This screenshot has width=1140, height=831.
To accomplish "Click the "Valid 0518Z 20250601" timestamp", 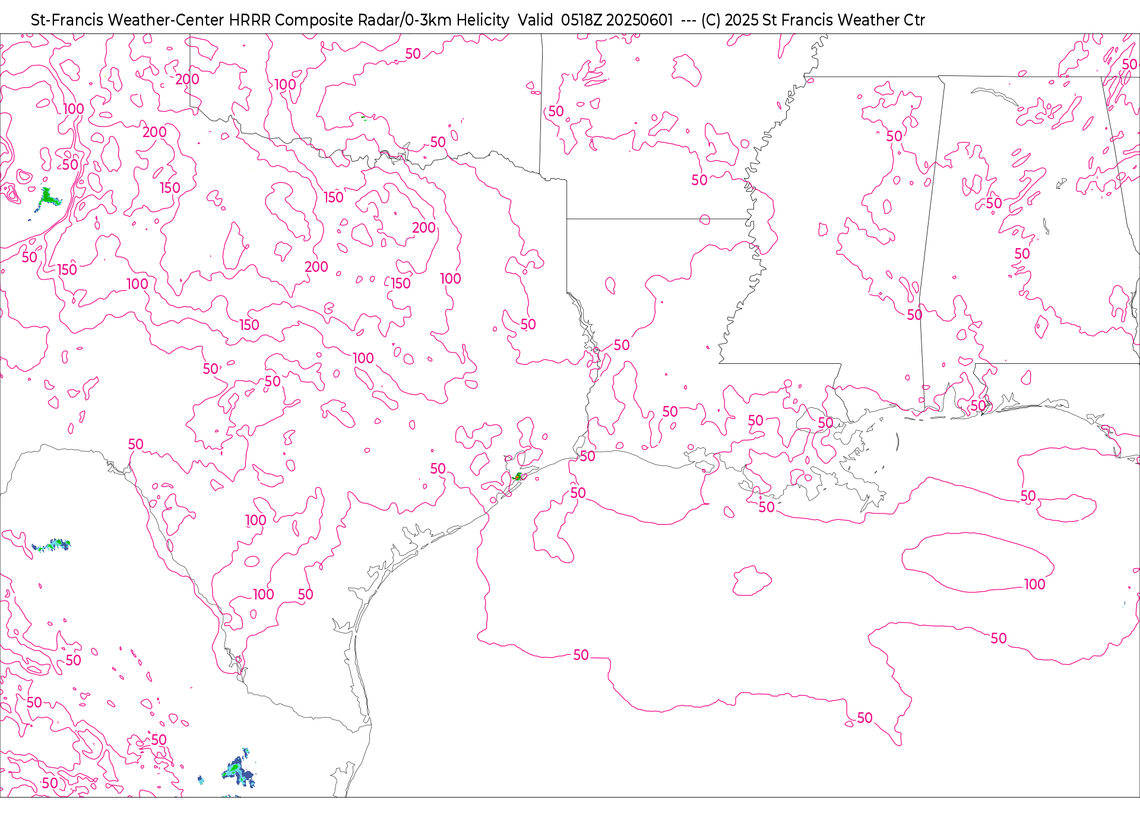I will pos(596,20).
